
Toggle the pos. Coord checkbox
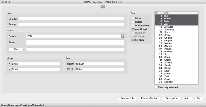[133, 29]
